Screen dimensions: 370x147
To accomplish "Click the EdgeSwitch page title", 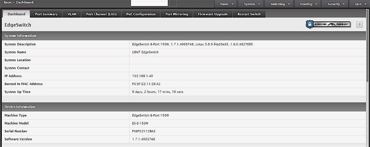I will click(x=18, y=25).
